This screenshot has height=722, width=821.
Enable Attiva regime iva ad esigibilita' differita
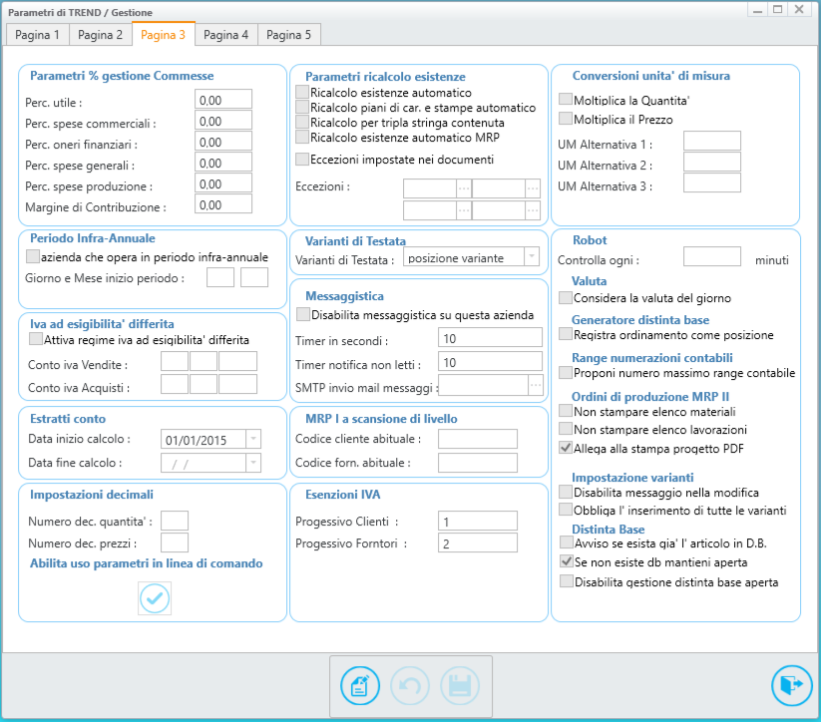pos(36,339)
